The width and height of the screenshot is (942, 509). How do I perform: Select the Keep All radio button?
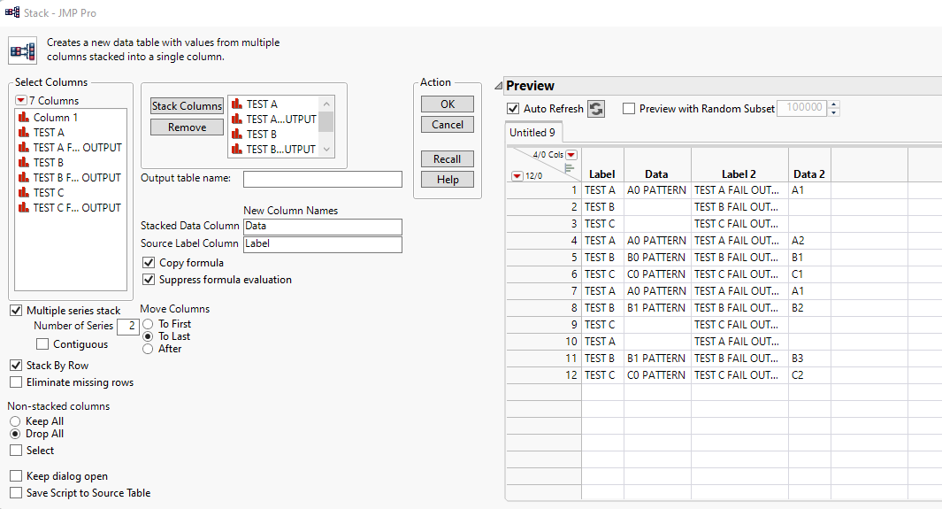click(15, 421)
